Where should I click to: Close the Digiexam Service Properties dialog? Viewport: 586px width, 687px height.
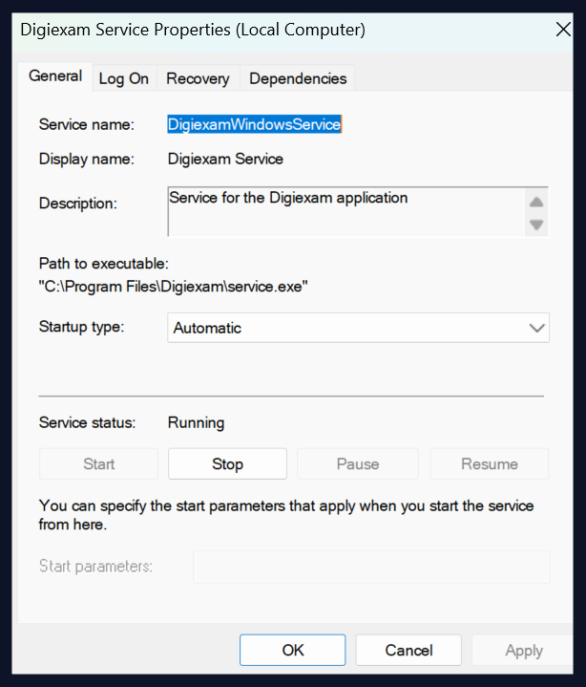[563, 30]
